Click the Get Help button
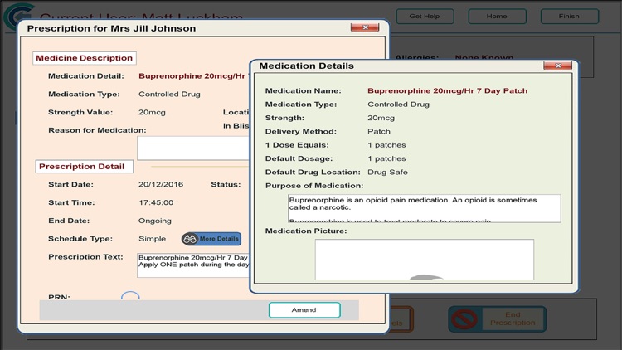 pyautogui.click(x=425, y=17)
